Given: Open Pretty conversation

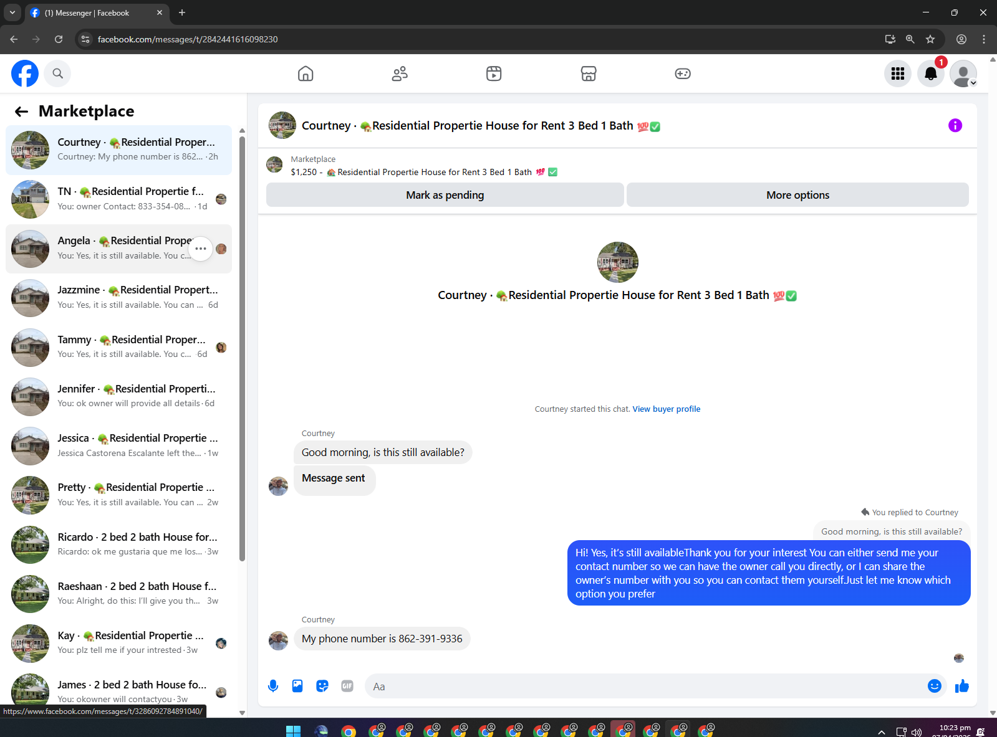Looking at the screenshot, I should coord(118,495).
